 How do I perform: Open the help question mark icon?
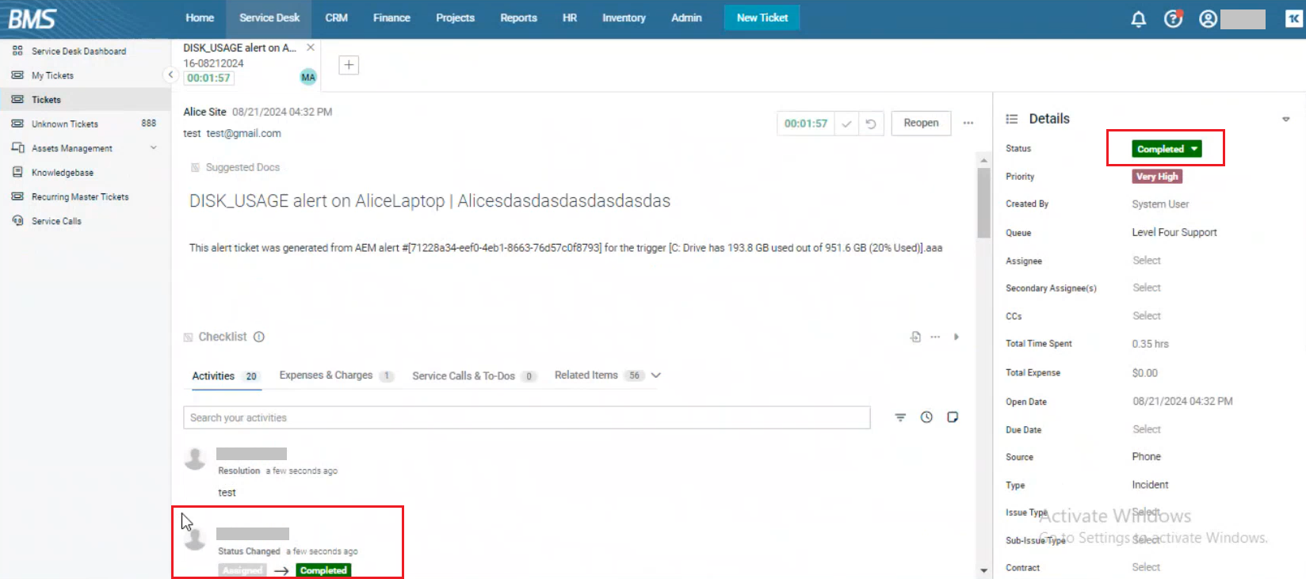pos(1173,19)
